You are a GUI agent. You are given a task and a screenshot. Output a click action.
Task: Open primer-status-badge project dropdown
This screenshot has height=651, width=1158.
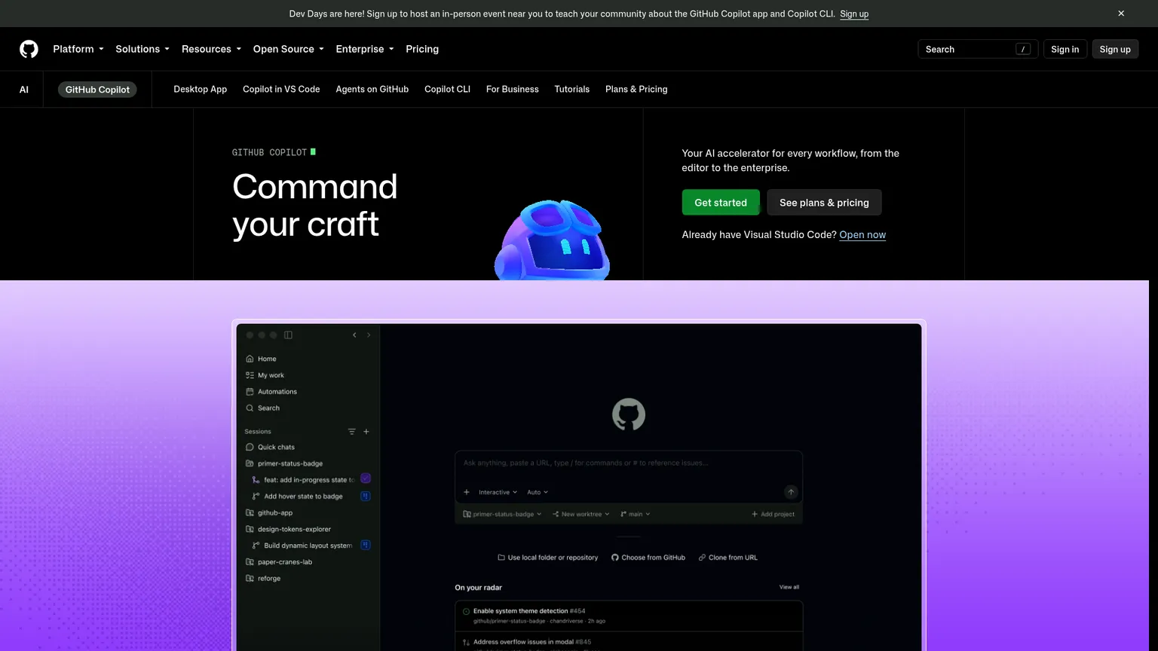(x=502, y=514)
